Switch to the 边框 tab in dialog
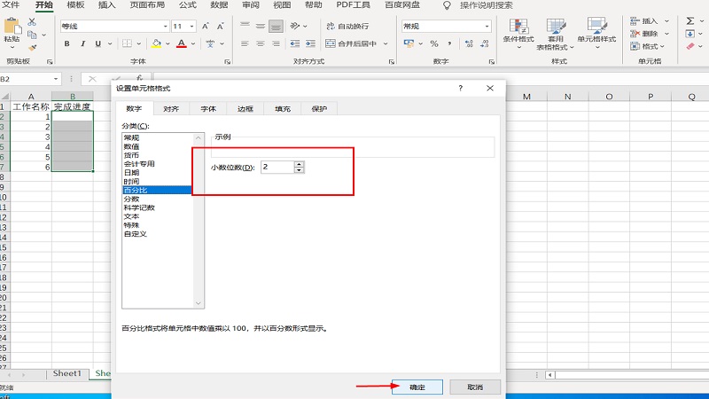 245,109
